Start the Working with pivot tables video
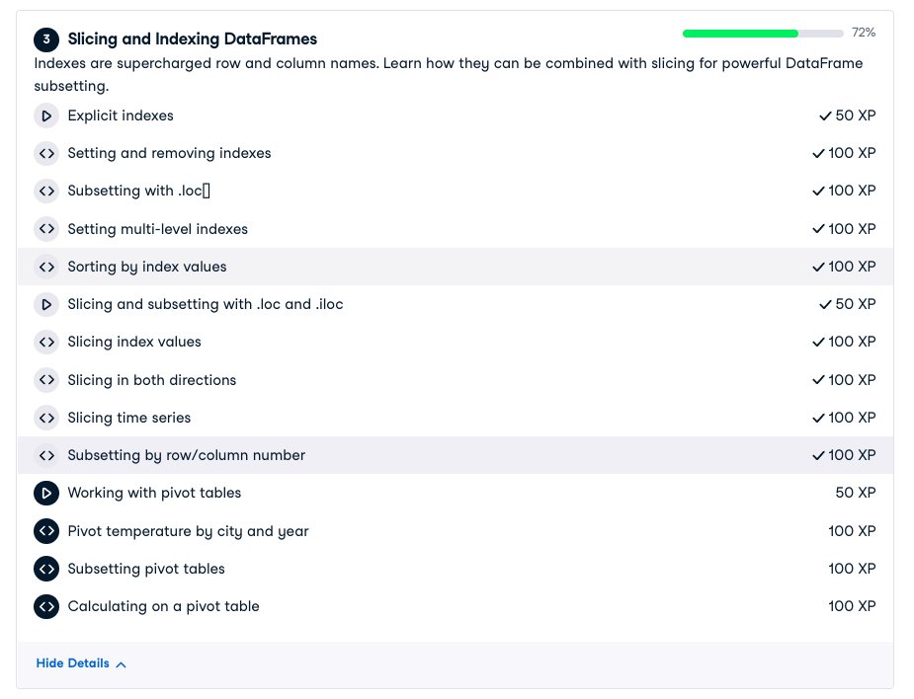This screenshot has height=699, width=914. (x=154, y=493)
